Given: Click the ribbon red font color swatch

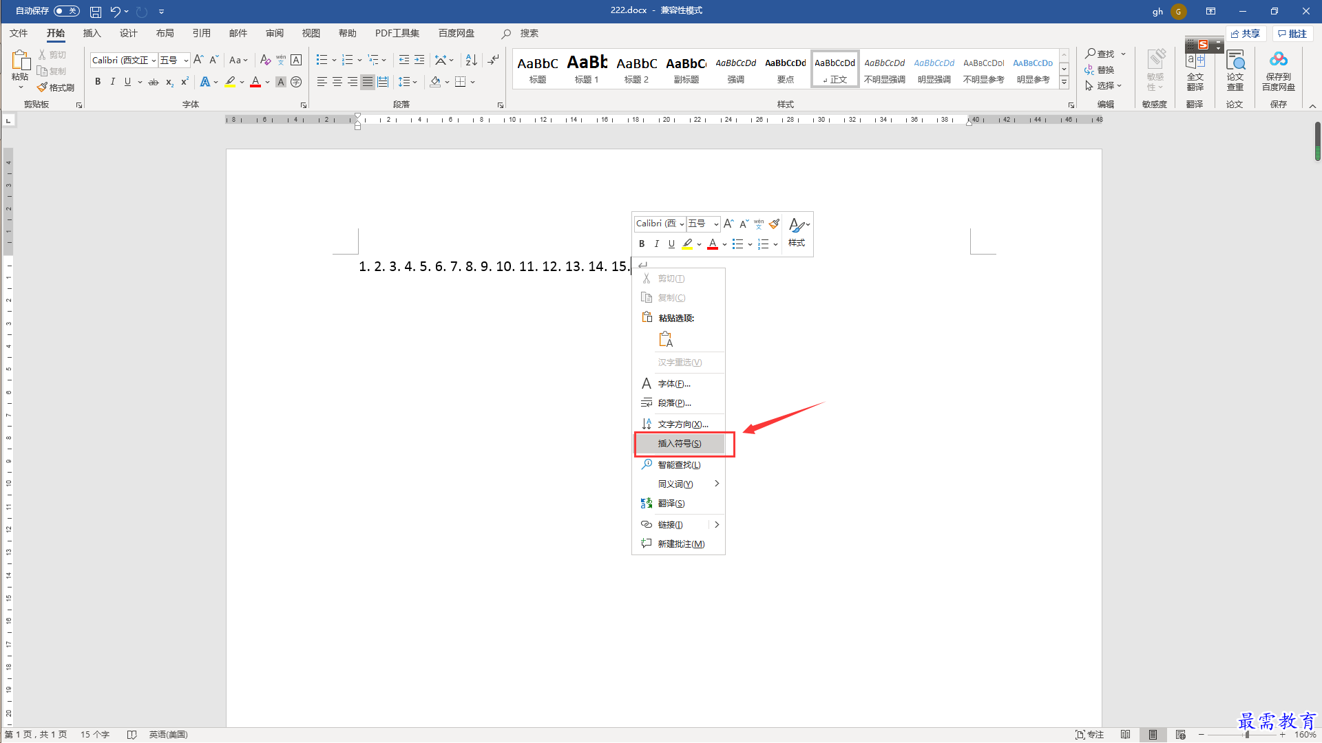Looking at the screenshot, I should [255, 82].
